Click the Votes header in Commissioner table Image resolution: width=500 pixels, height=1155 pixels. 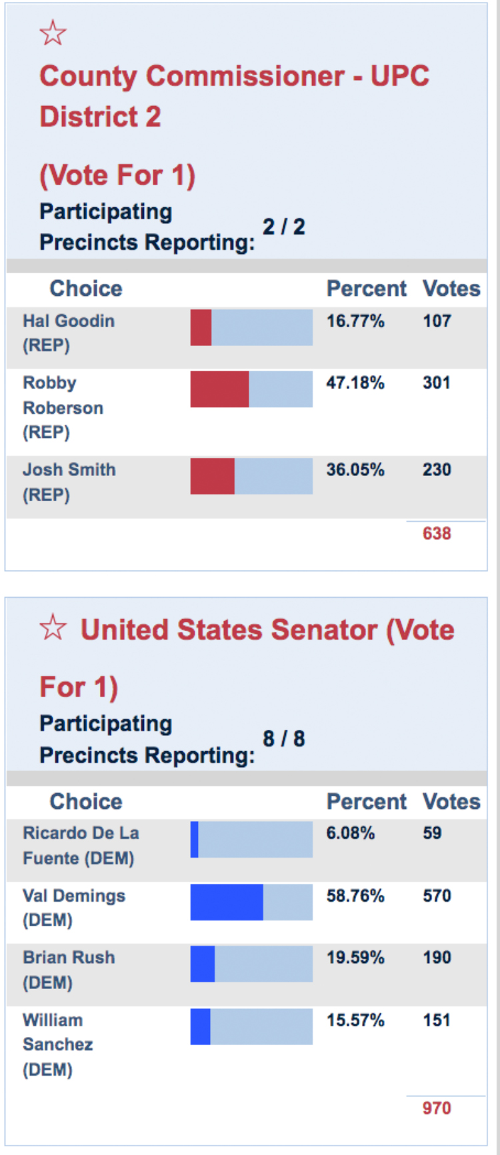pyautogui.click(x=451, y=289)
